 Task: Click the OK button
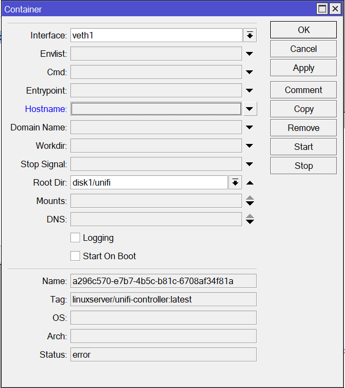[x=303, y=30]
